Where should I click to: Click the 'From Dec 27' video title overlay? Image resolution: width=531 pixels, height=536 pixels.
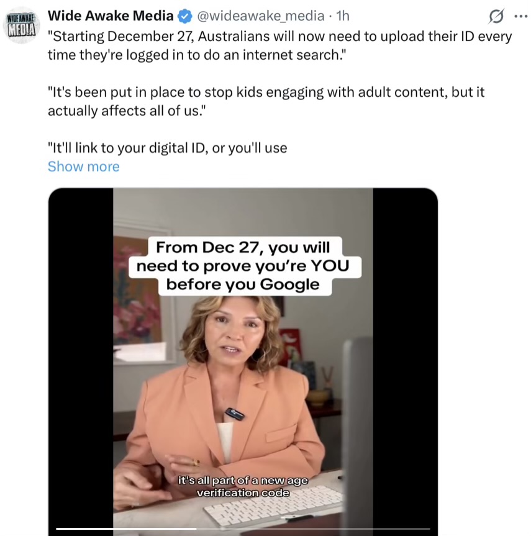pyautogui.click(x=243, y=266)
